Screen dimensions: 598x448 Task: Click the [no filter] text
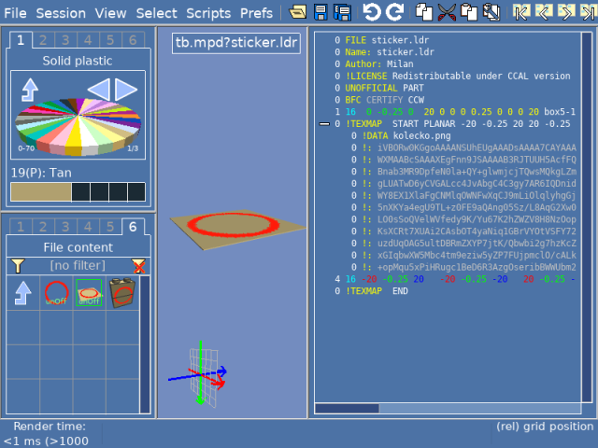click(x=78, y=267)
